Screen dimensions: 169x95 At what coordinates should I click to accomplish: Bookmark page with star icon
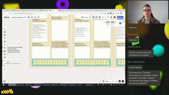pos(105,13)
